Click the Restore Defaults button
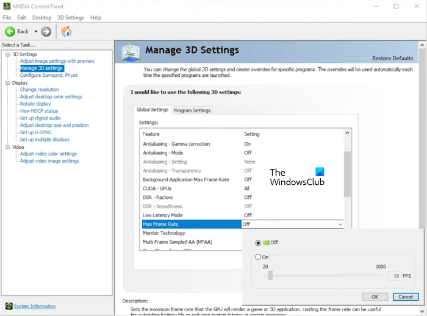The image size is (427, 316). click(x=393, y=58)
